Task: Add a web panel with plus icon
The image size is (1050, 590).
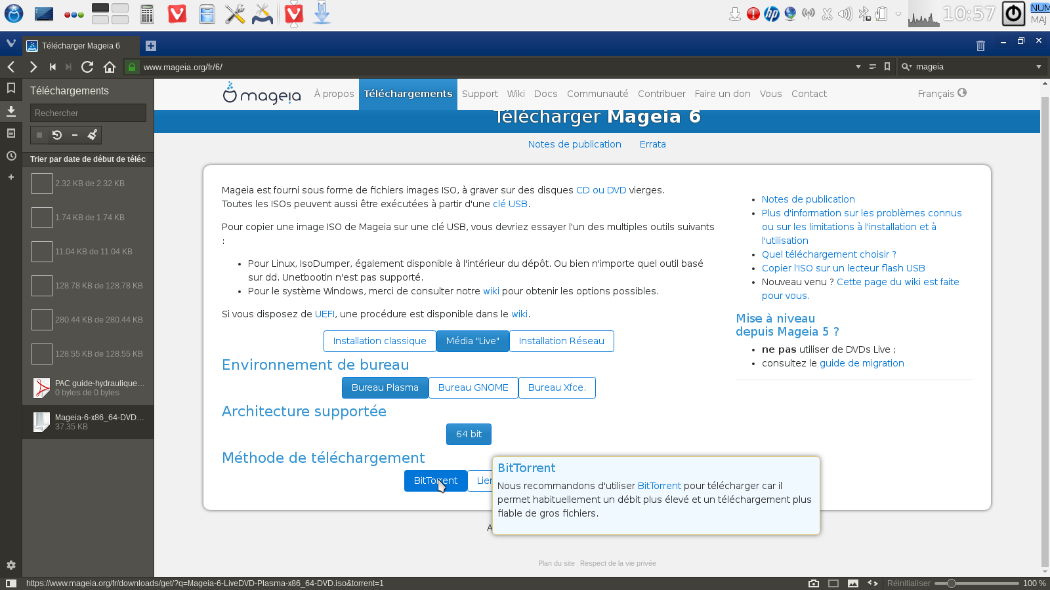Action: tap(11, 177)
